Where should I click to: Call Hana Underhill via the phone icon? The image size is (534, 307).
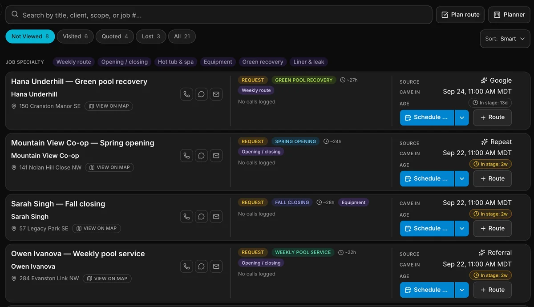click(186, 94)
